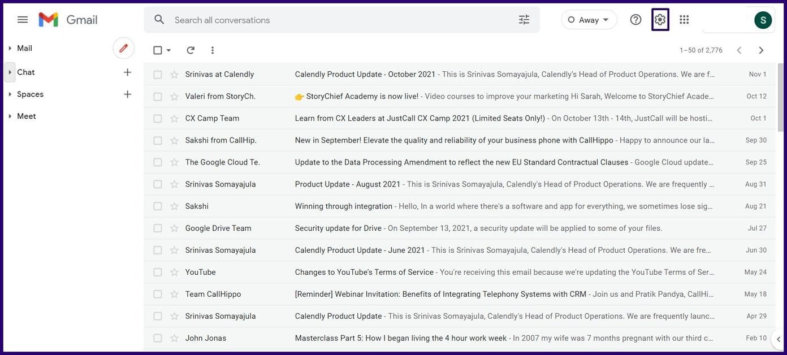The image size is (787, 355).
Task: Tick the Google Drive Team checkbox
Action: (x=158, y=228)
